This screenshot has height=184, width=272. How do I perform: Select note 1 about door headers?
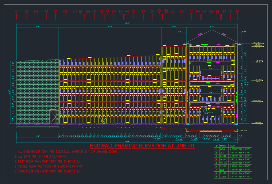[x=66, y=152]
